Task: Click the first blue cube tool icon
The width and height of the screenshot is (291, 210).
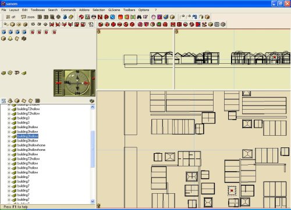Action: click(x=3, y=32)
